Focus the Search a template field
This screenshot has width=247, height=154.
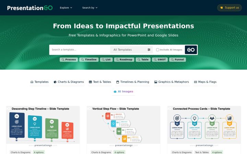click(80, 50)
